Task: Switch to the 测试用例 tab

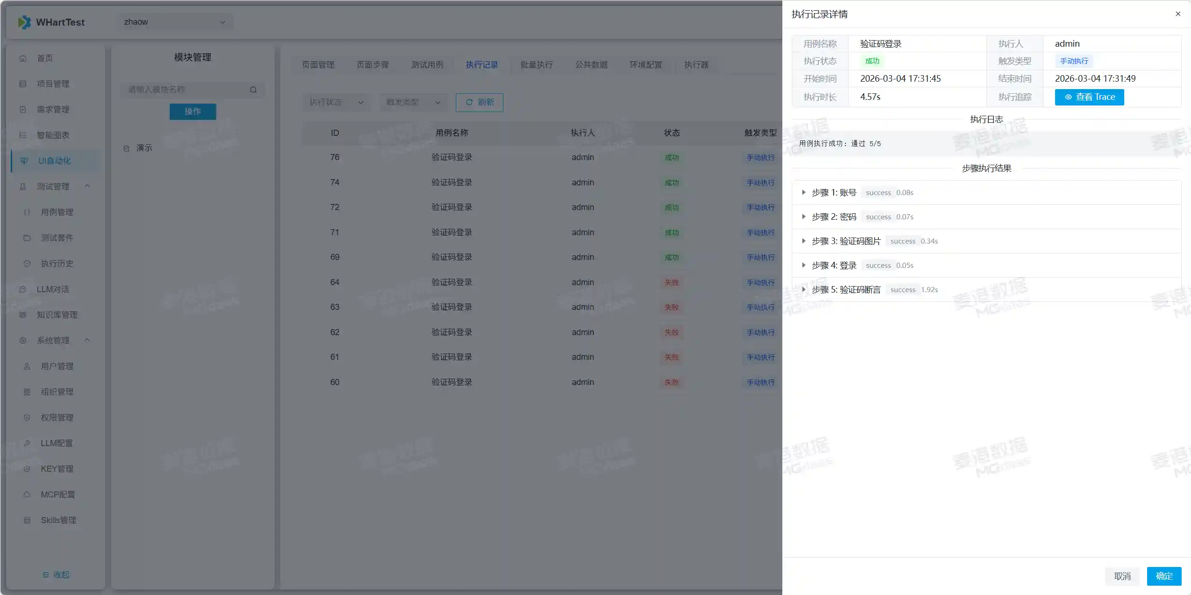Action: click(x=427, y=65)
